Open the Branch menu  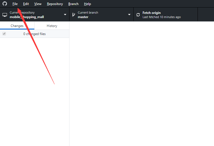pyautogui.click(x=73, y=4)
